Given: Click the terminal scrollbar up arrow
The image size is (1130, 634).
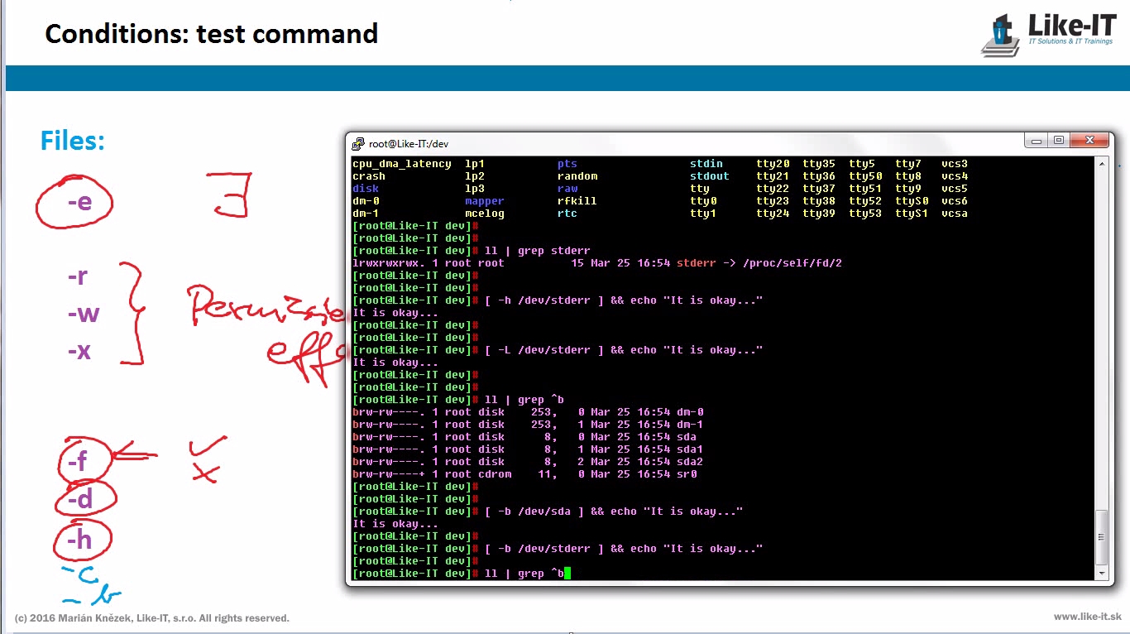Looking at the screenshot, I should 1101,164.
